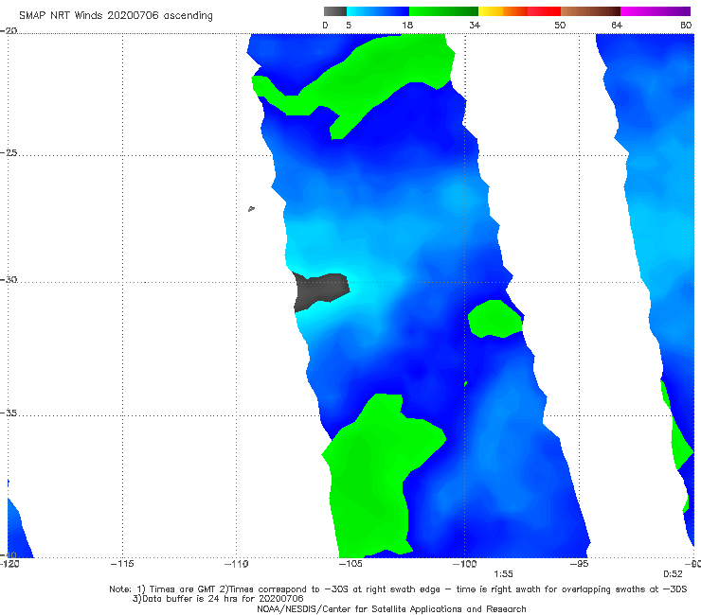
Task: Click the 'Data buffer is 24 hrs' note
Action: tap(218, 599)
